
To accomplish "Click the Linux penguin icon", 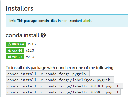I will pos(10,44).
